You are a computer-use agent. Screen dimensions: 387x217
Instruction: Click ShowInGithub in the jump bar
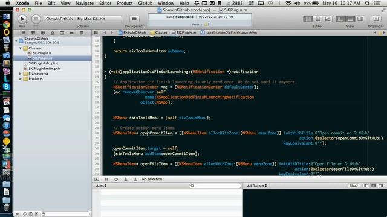[x=132, y=33]
